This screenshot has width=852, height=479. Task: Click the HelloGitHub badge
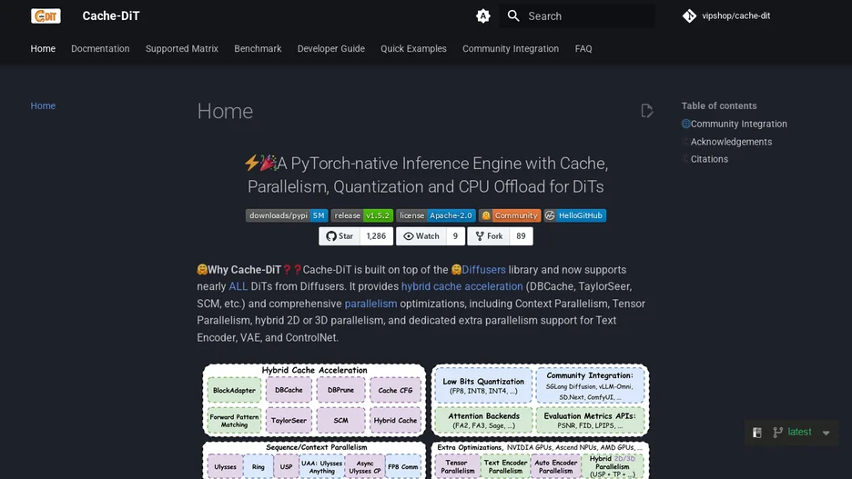(575, 215)
